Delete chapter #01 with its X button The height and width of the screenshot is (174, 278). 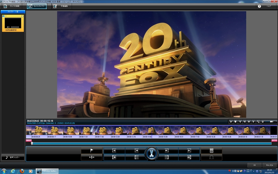coord(22,16)
